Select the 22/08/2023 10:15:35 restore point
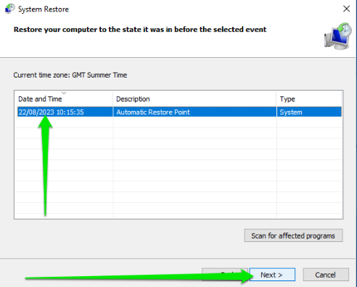Image resolution: width=357 pixels, height=287 pixels. [51, 112]
